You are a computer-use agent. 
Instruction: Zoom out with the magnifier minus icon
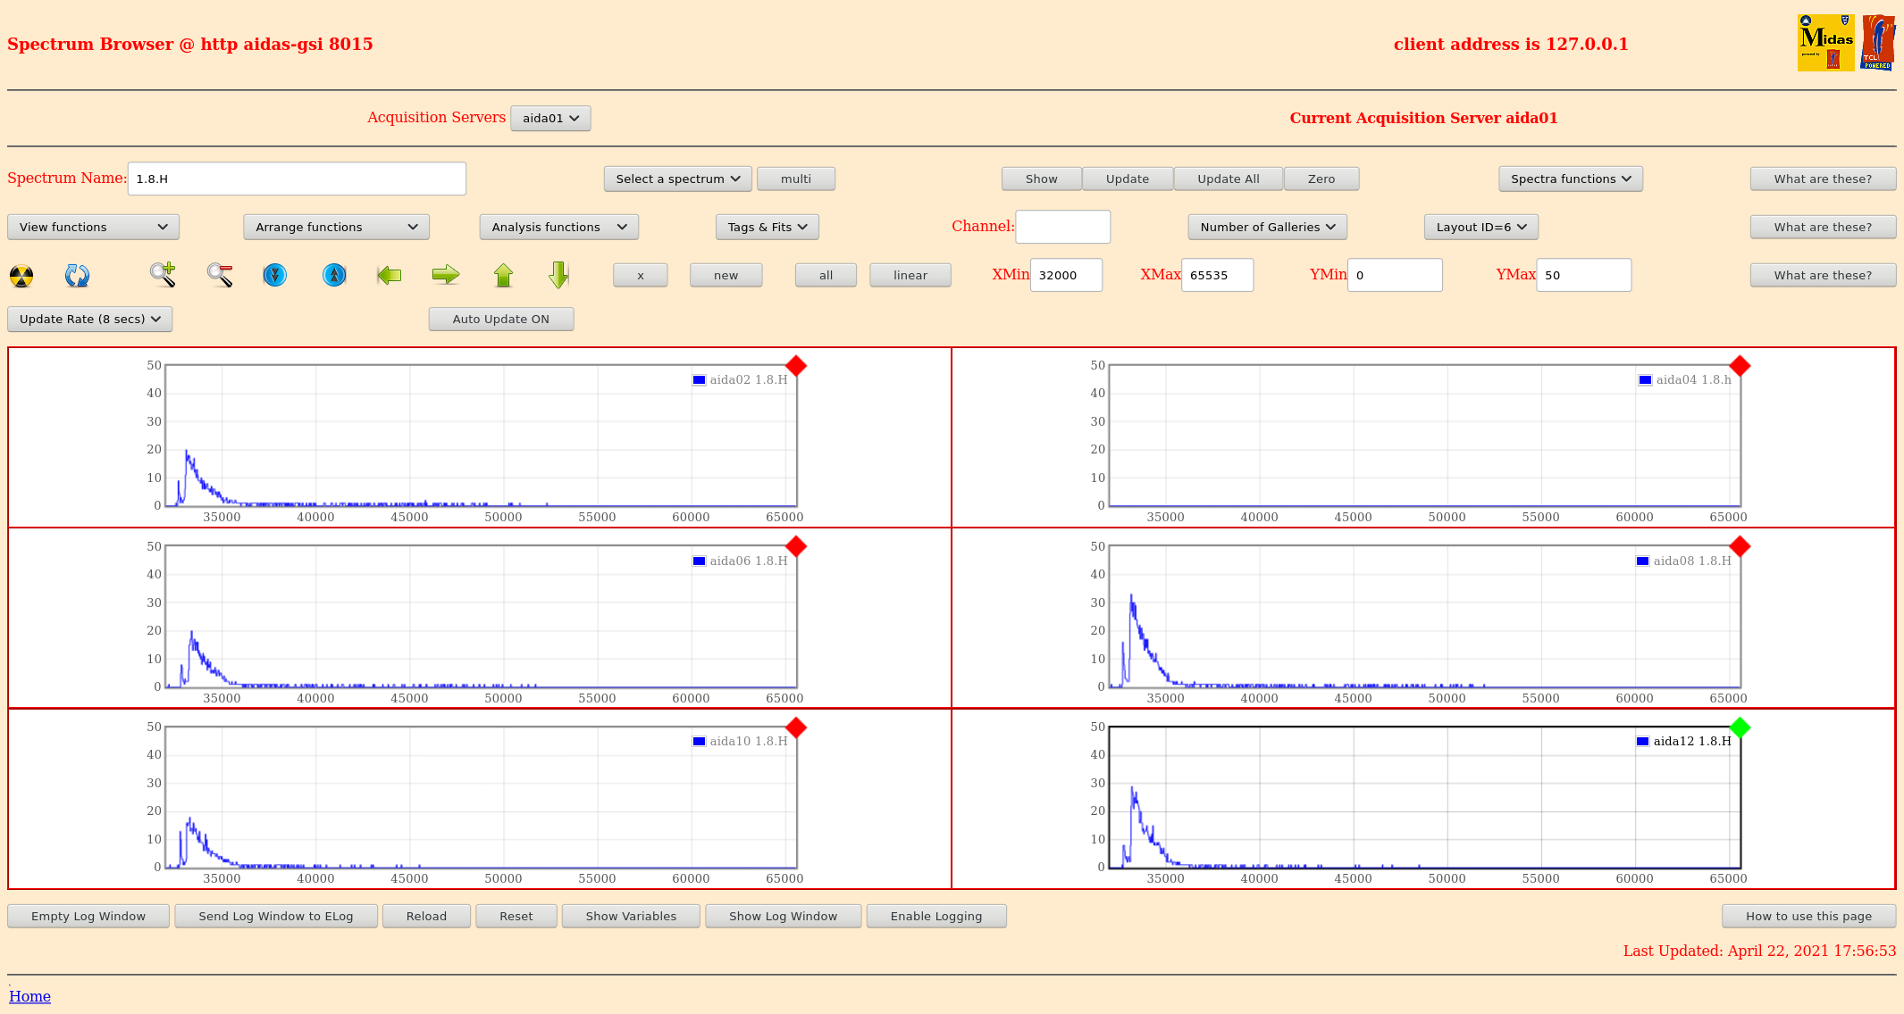[x=220, y=275]
